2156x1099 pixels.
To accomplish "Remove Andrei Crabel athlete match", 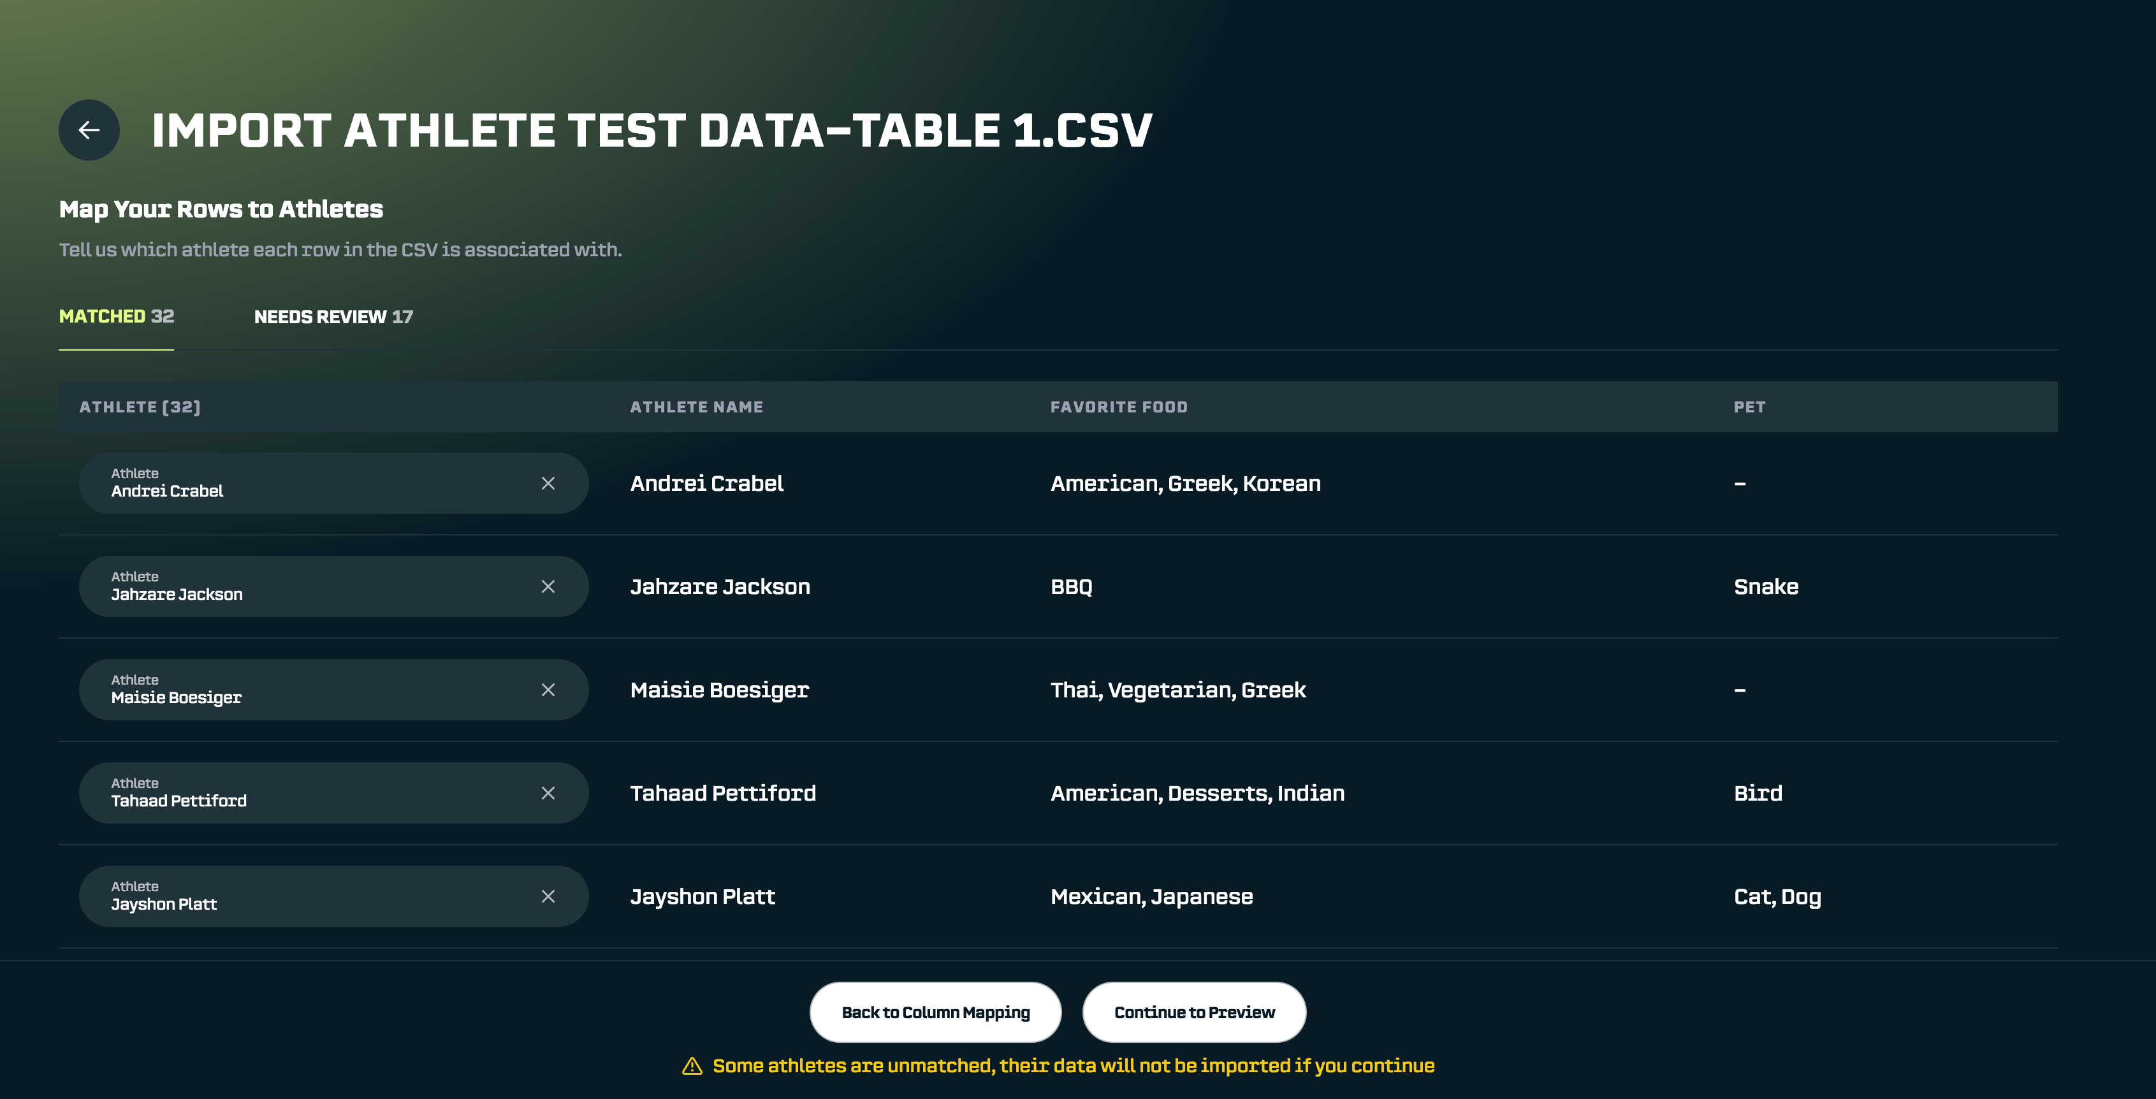I will [x=548, y=483].
